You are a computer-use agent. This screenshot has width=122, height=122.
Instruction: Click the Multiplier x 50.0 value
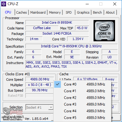coord(40,85)
